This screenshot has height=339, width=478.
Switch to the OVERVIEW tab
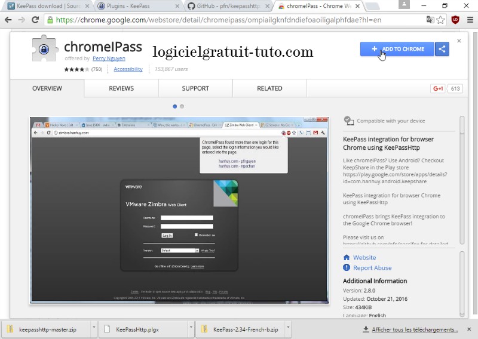pyautogui.click(x=47, y=88)
